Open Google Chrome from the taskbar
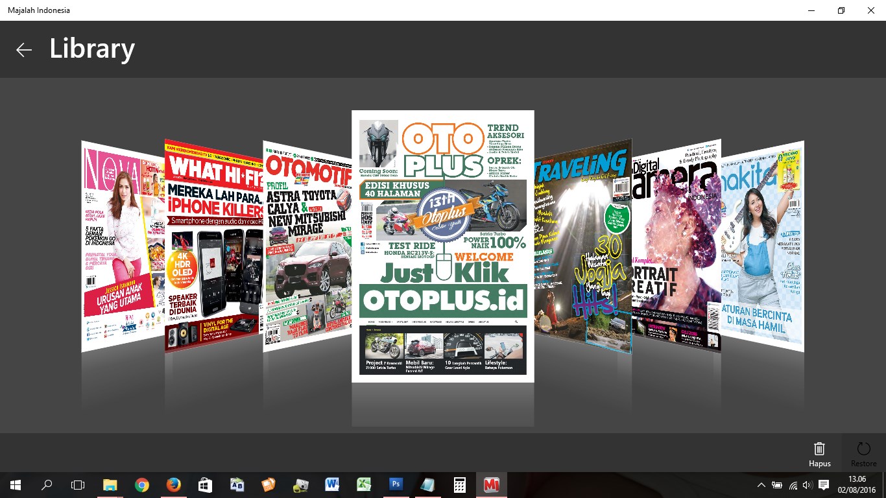The height and width of the screenshot is (498, 886). tap(142, 484)
